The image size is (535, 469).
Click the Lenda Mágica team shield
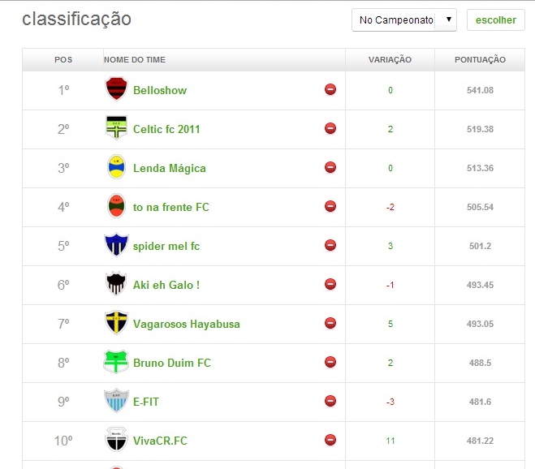[117, 167]
